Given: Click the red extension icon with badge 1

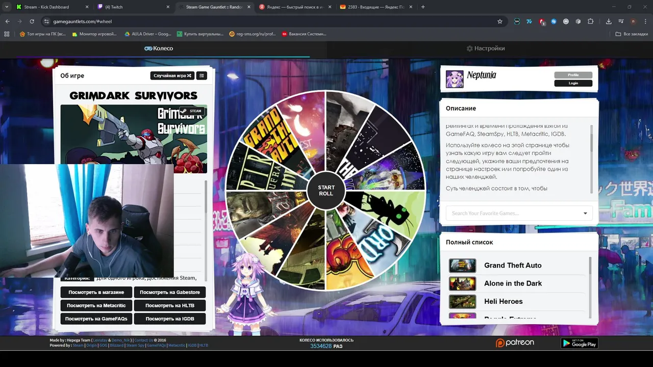Looking at the screenshot, I should [542, 22].
